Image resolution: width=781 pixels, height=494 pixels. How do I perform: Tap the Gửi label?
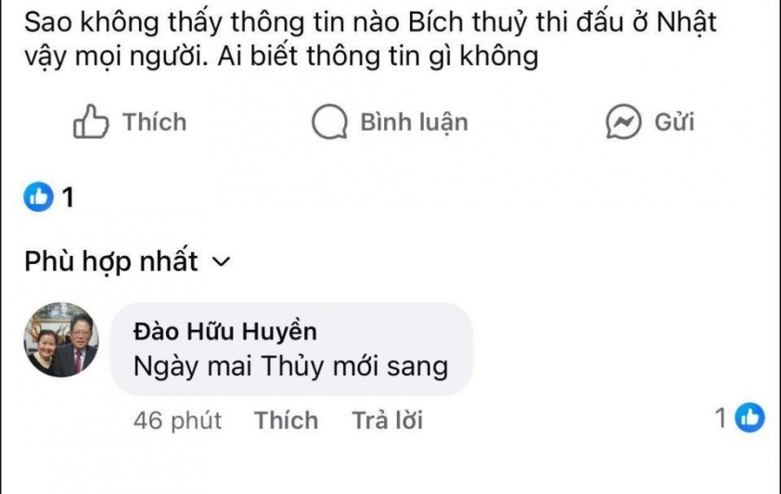(674, 122)
